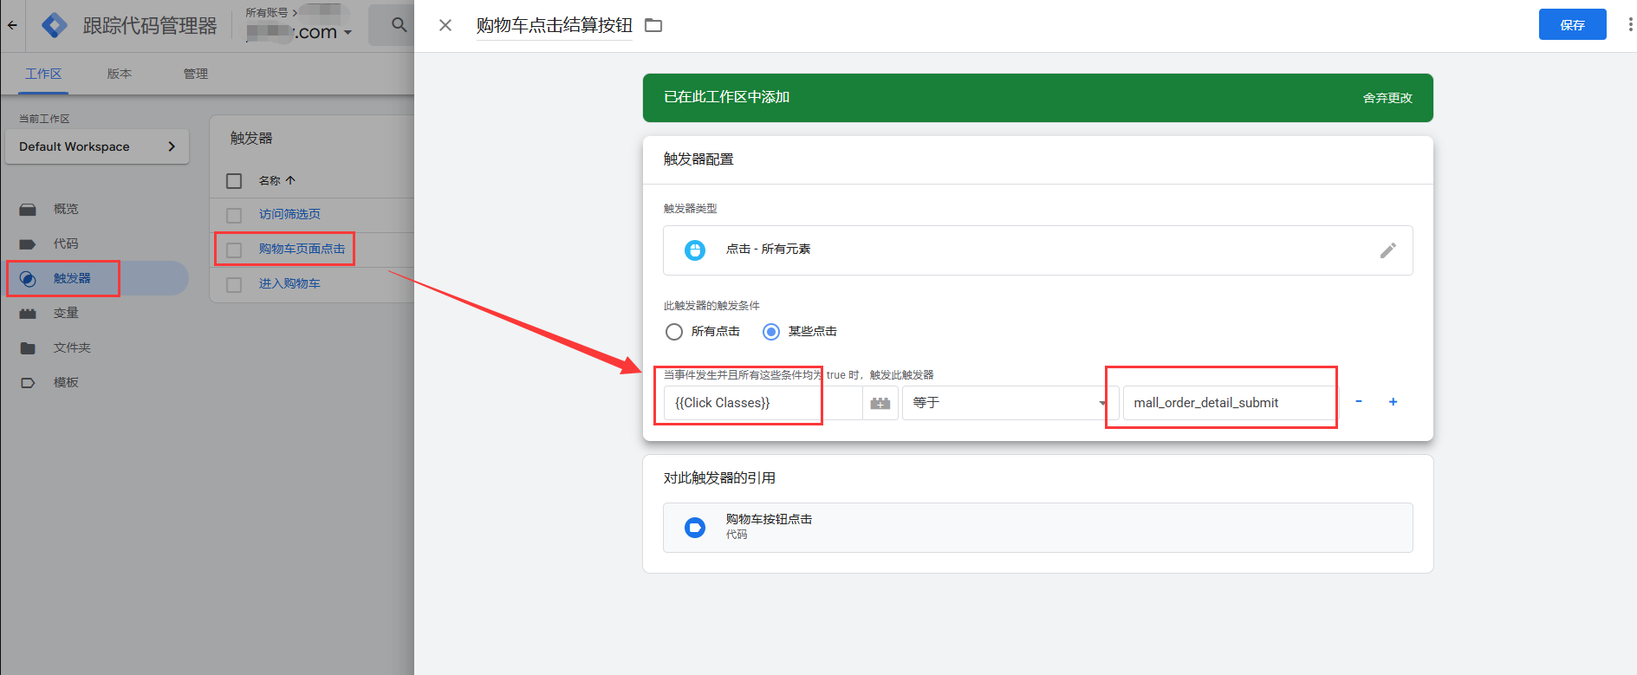Click the 保存 button
This screenshot has height=675, width=1637.
pos(1572,24)
